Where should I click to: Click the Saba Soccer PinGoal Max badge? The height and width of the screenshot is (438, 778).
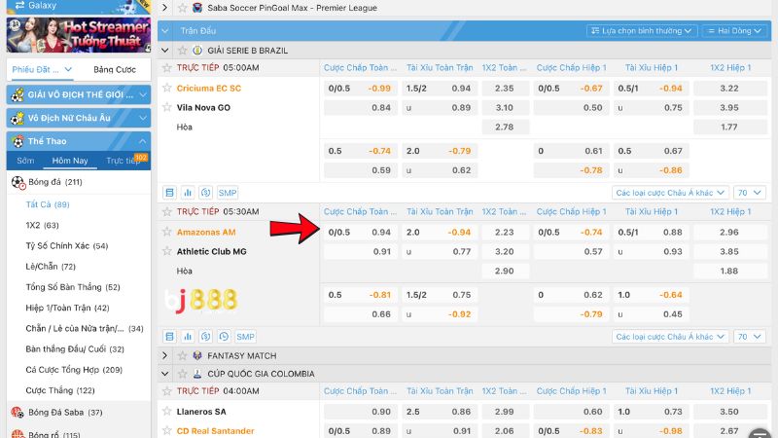point(197,8)
